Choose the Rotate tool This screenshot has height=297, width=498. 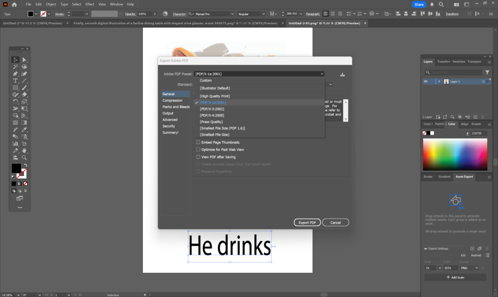[x=15, y=102]
